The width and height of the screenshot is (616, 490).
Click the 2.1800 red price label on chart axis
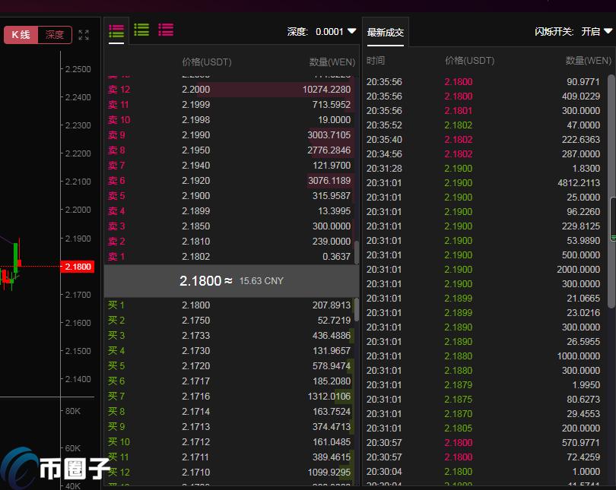tap(78, 267)
